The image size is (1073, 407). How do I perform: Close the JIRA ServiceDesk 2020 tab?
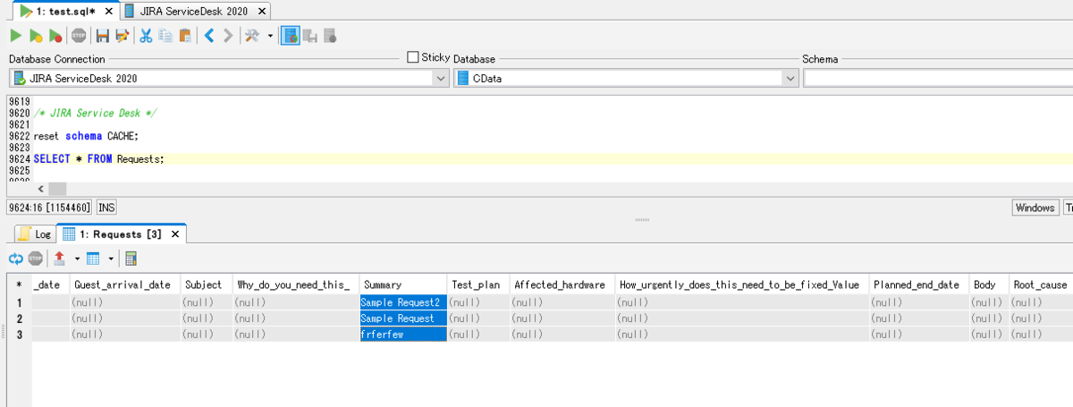(x=262, y=12)
